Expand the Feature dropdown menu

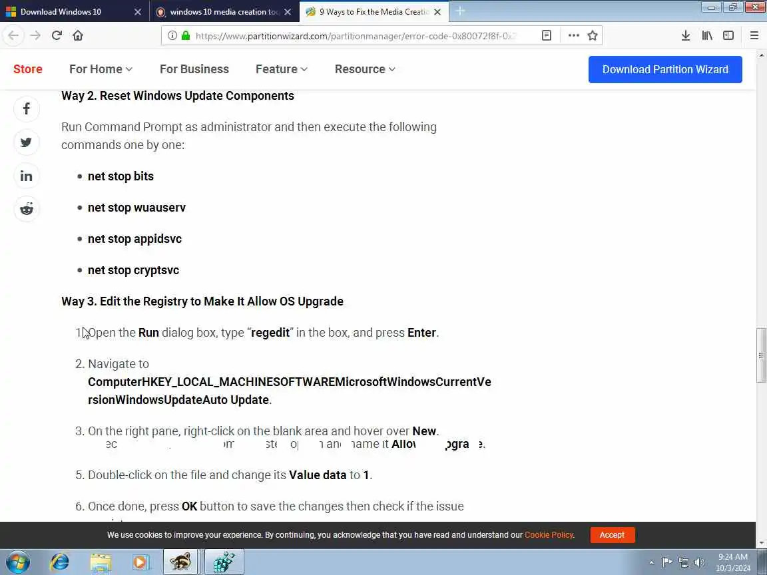pyautogui.click(x=281, y=69)
